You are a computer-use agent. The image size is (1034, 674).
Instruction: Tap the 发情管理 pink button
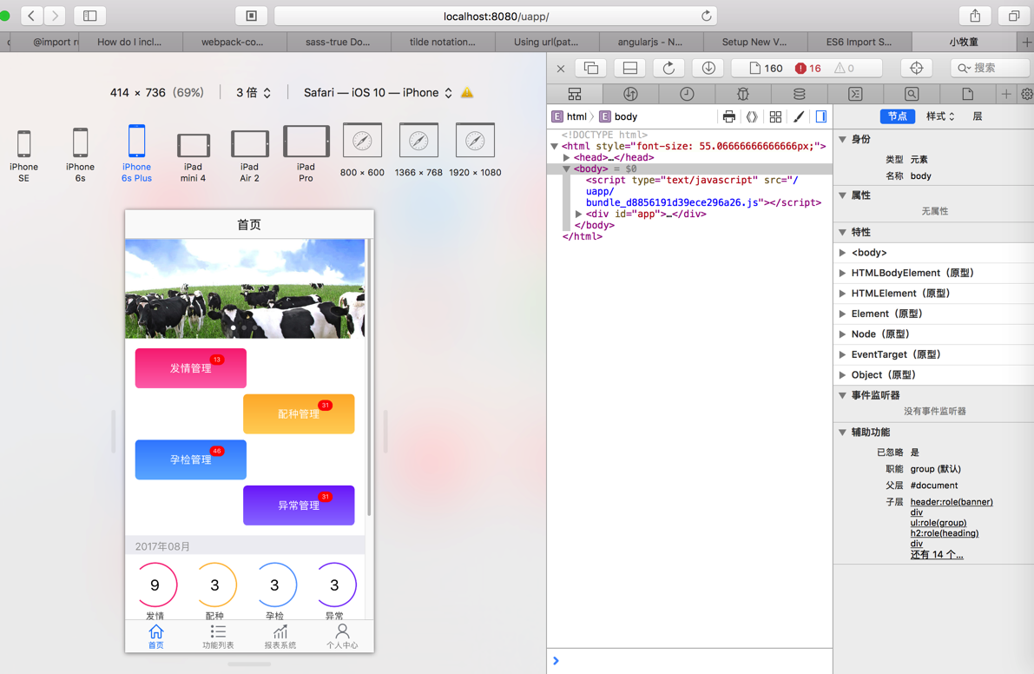click(191, 368)
